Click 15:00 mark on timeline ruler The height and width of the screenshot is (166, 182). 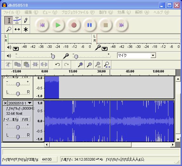point(73,71)
